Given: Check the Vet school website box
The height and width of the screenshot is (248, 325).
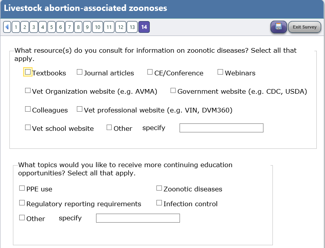Looking at the screenshot, I should [x=27, y=127].
